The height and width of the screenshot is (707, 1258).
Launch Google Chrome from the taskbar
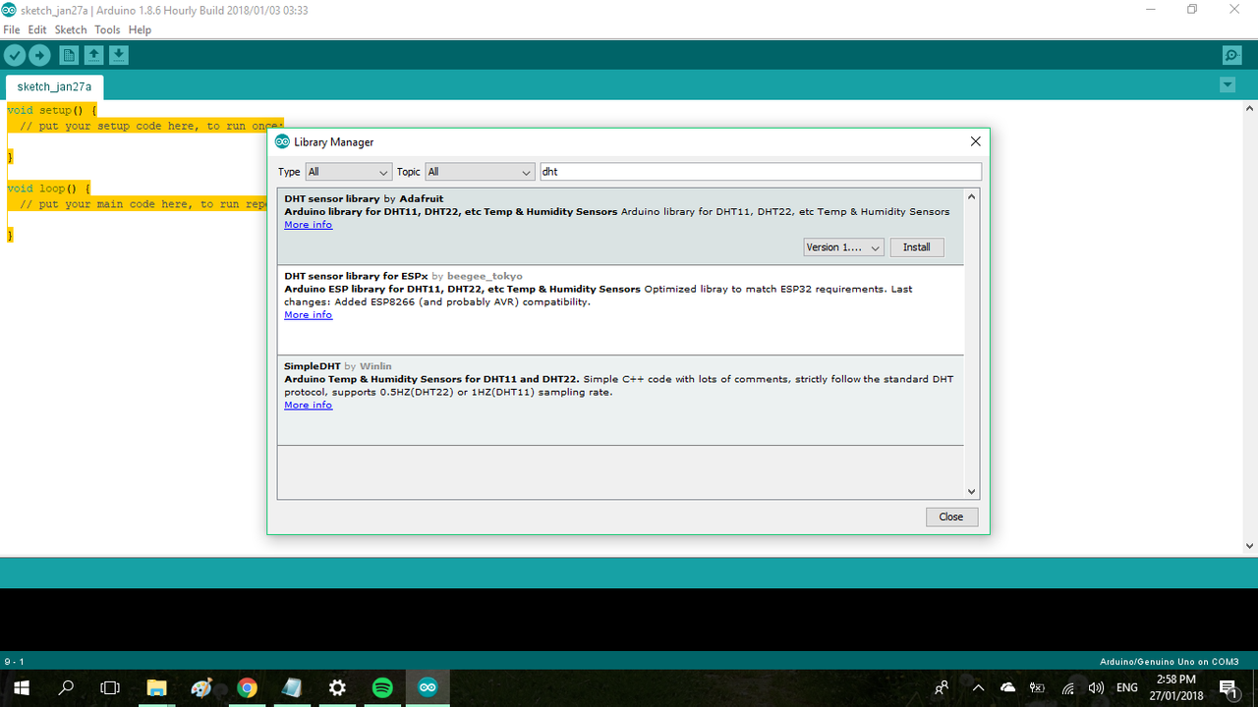pyautogui.click(x=247, y=688)
